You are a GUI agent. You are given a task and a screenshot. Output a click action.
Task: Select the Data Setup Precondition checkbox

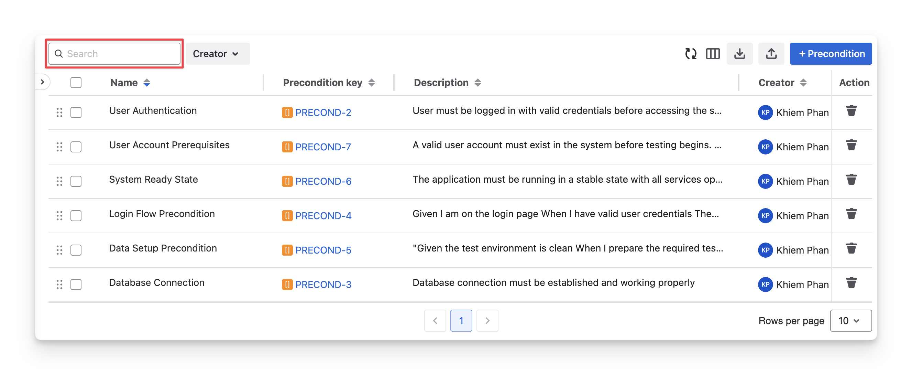(x=76, y=250)
